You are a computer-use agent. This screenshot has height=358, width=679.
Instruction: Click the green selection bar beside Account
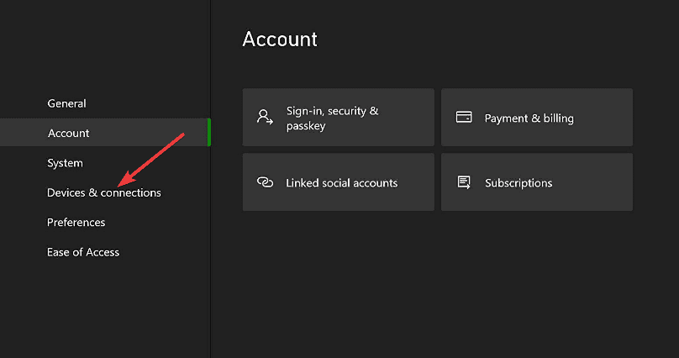pyautogui.click(x=208, y=133)
